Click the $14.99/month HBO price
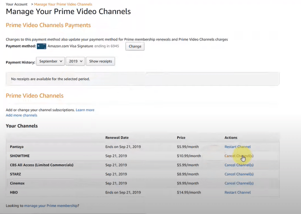Viewport: 301px width, 214px height. (189, 192)
